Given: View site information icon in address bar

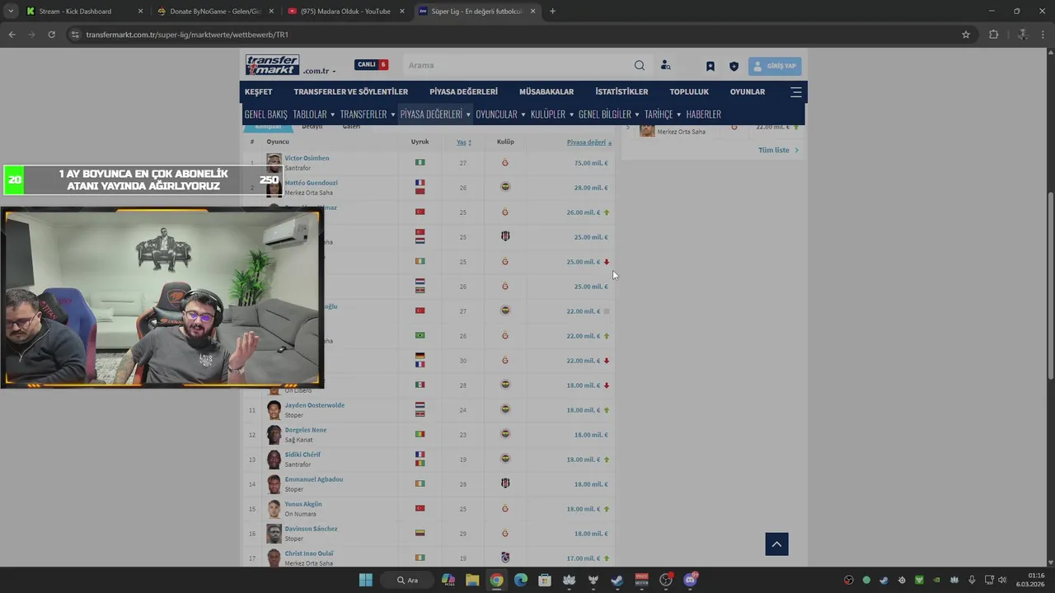Looking at the screenshot, I should pyautogui.click(x=75, y=35).
